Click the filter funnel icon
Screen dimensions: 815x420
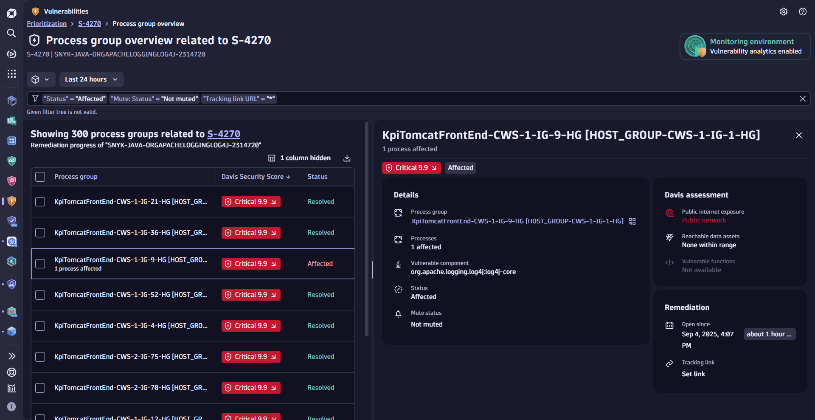click(x=35, y=99)
